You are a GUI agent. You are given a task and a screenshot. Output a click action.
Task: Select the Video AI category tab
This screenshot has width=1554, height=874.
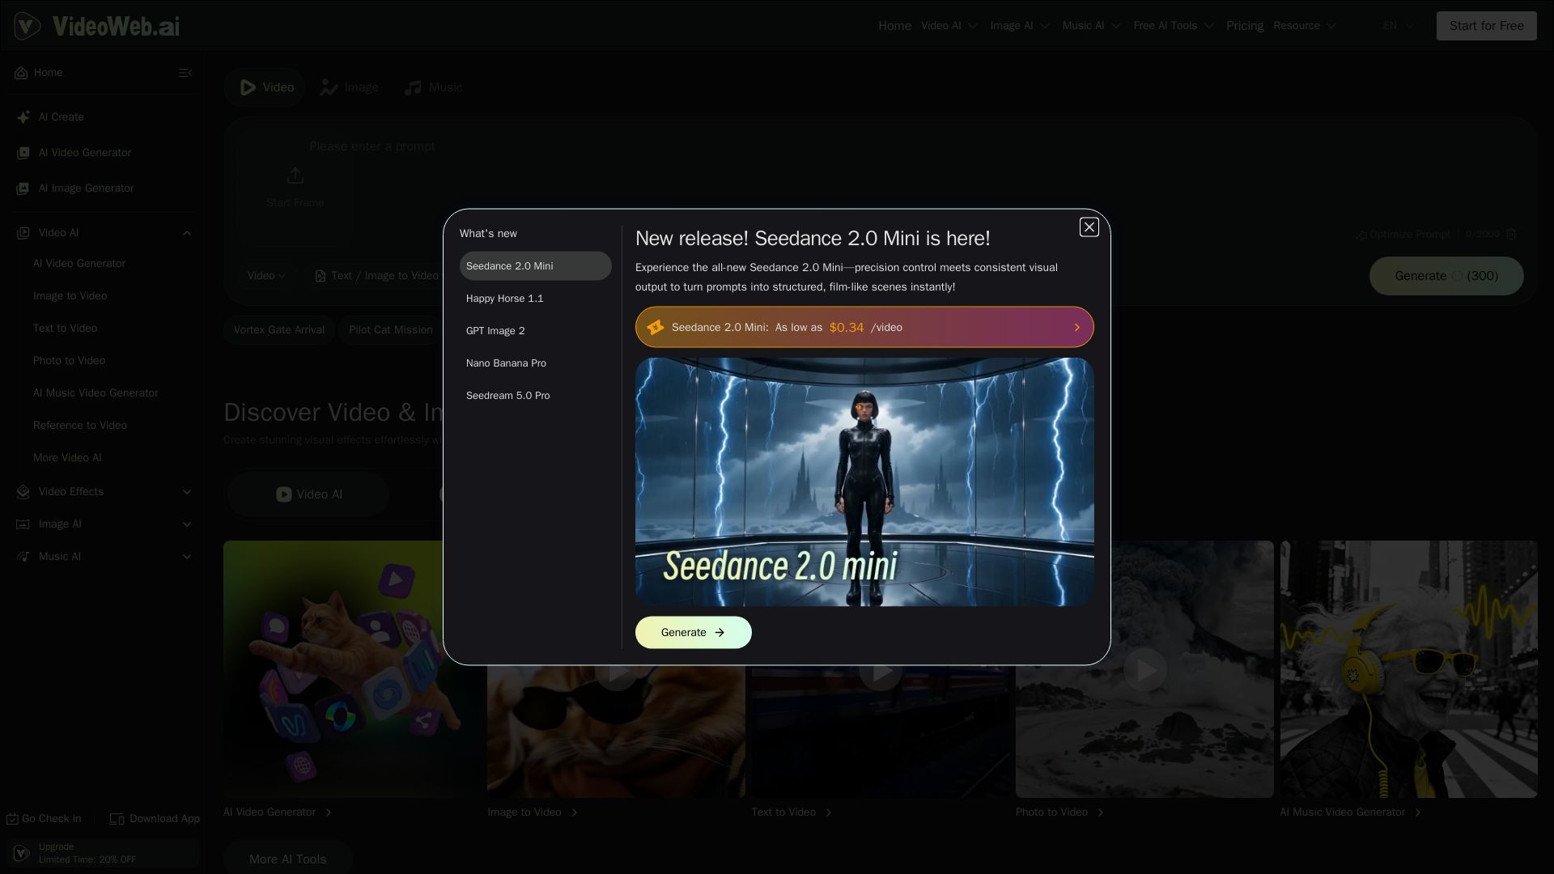[x=308, y=494]
